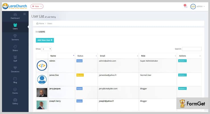The width and height of the screenshot is (210, 114).
Task: Click the 'User List' page heading
Action: (38, 16)
